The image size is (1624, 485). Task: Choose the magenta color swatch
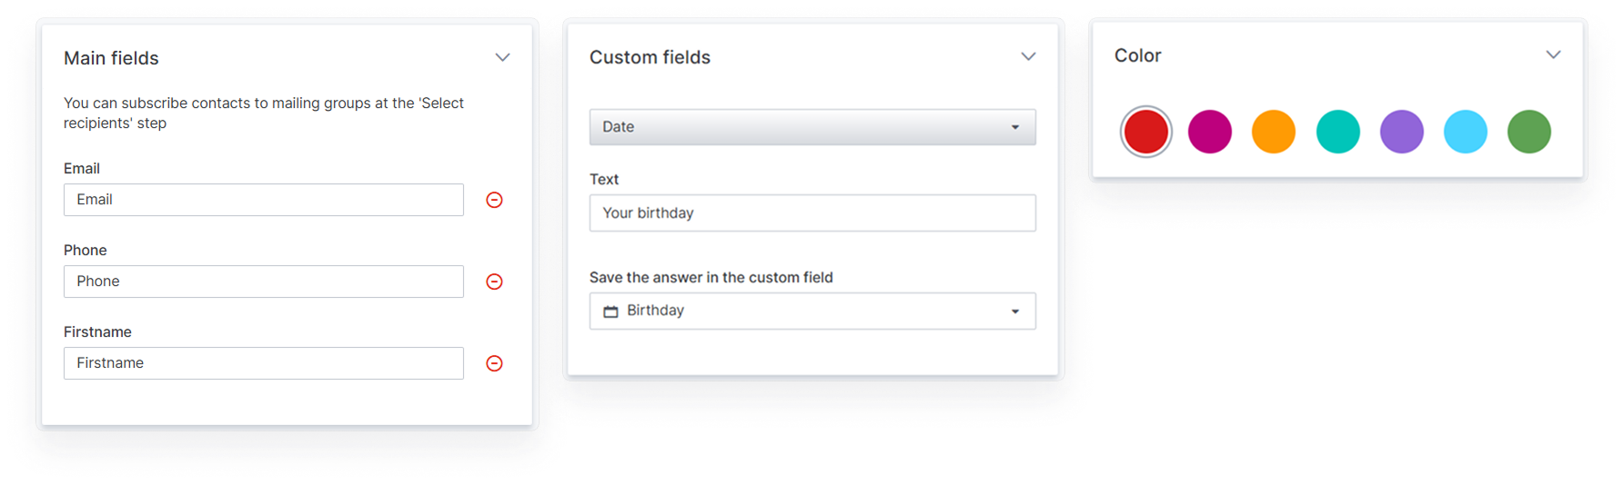click(1209, 132)
